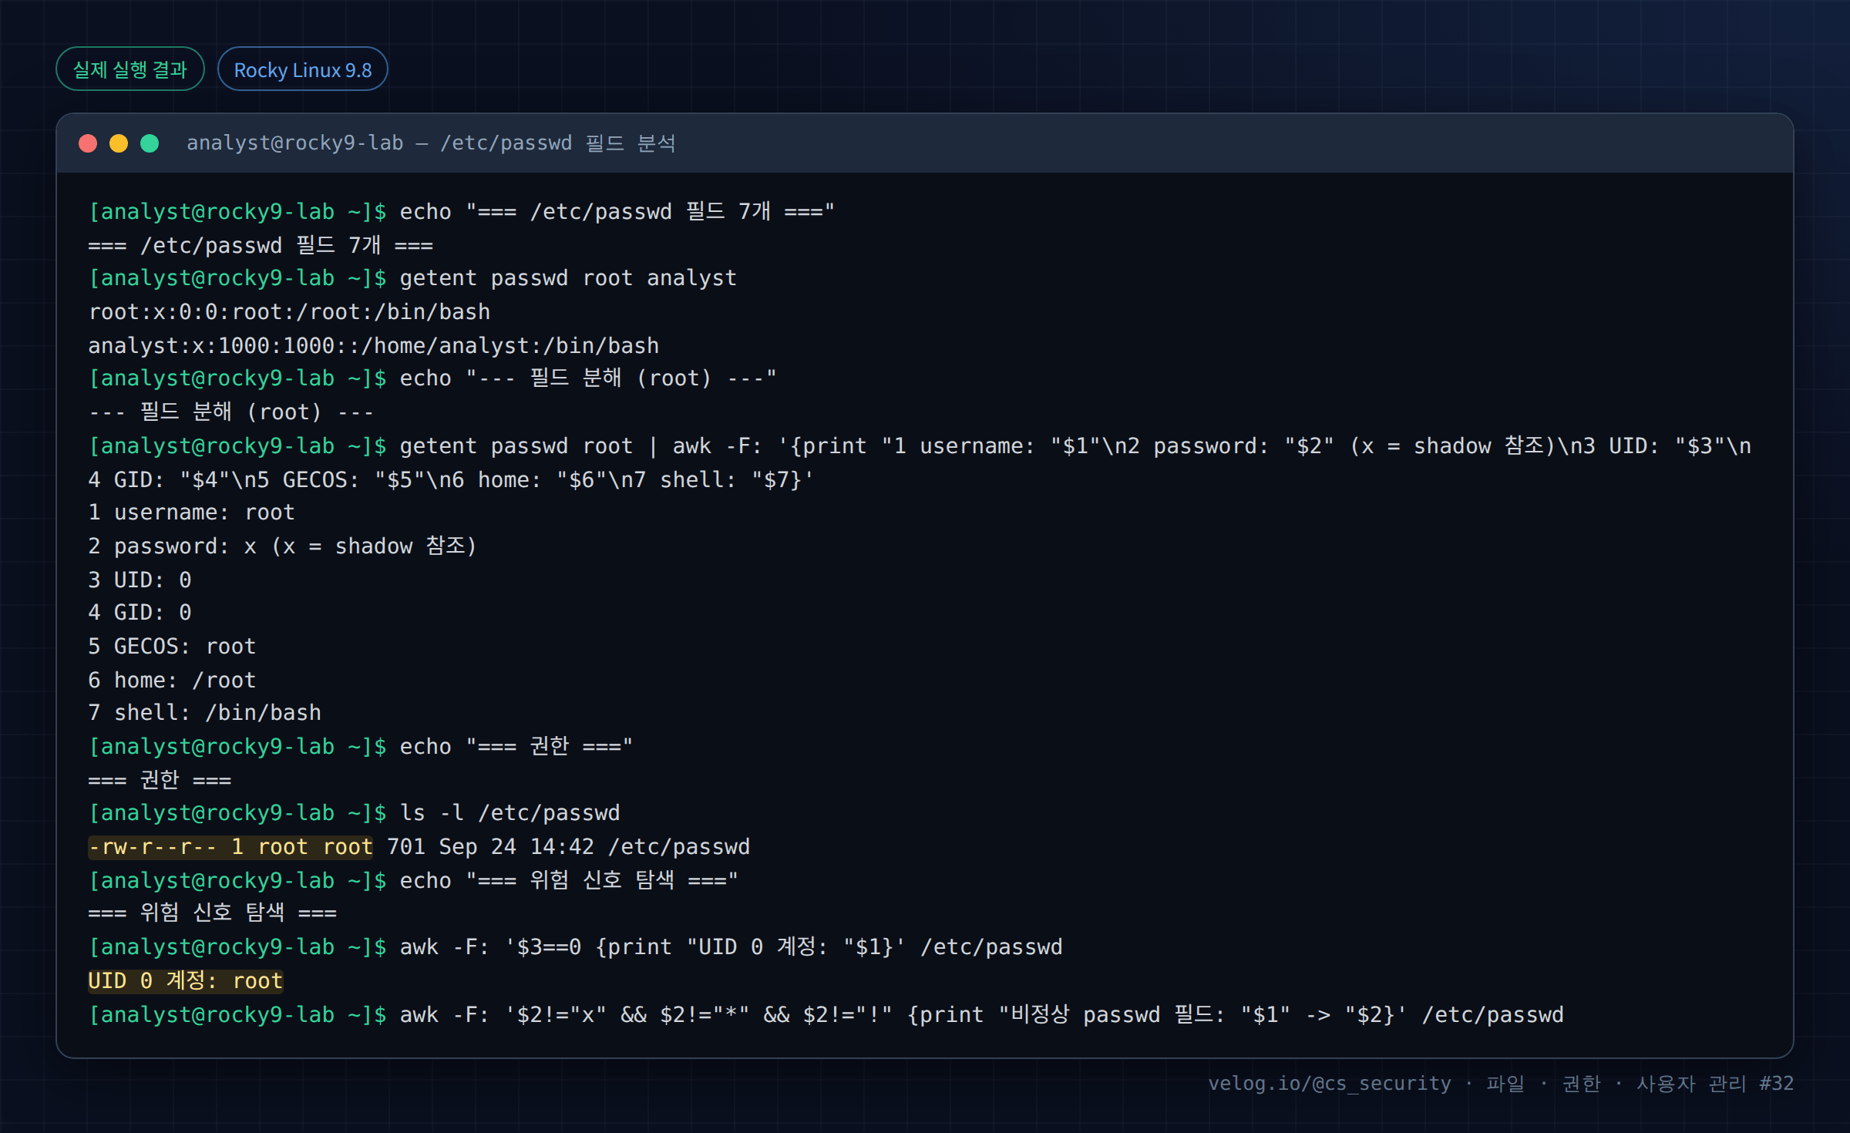Viewport: 1850px width, 1133px height.
Task: Click the red close dot in terminal title bar
Action: (88, 143)
